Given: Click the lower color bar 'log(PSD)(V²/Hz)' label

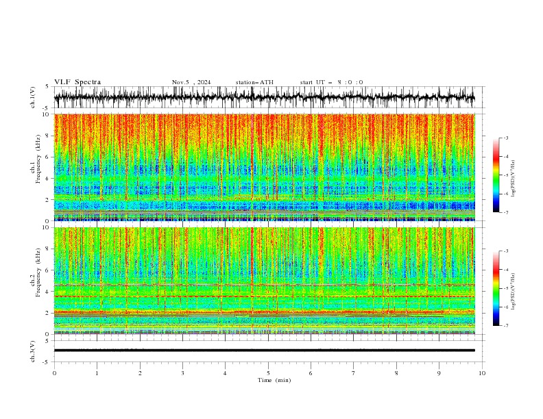Looking at the screenshot, I should pyautogui.click(x=513, y=292).
